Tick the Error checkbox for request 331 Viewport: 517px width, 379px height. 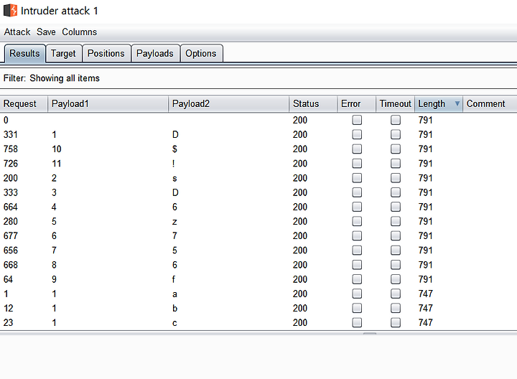(357, 134)
